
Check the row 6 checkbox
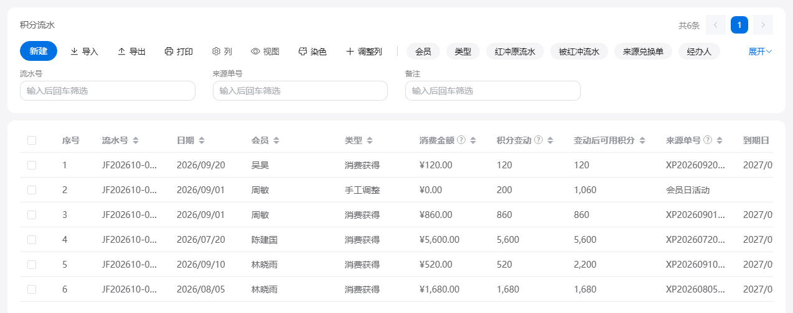point(32,289)
